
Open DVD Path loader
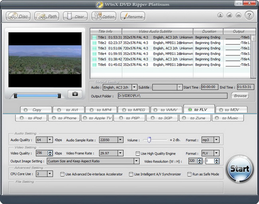tap(47, 16)
